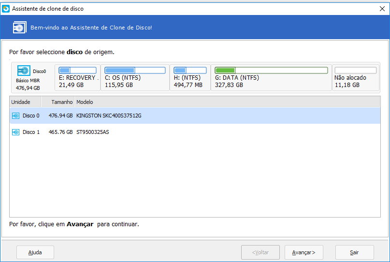The image size is (390, 262).
Task: Click the Básico MBR label
Action: point(28,81)
